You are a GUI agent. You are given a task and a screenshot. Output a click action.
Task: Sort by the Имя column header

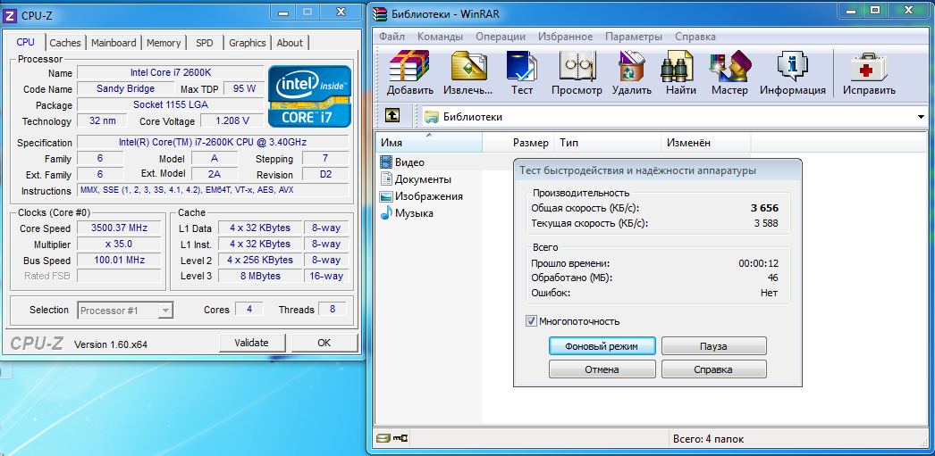tap(429, 143)
